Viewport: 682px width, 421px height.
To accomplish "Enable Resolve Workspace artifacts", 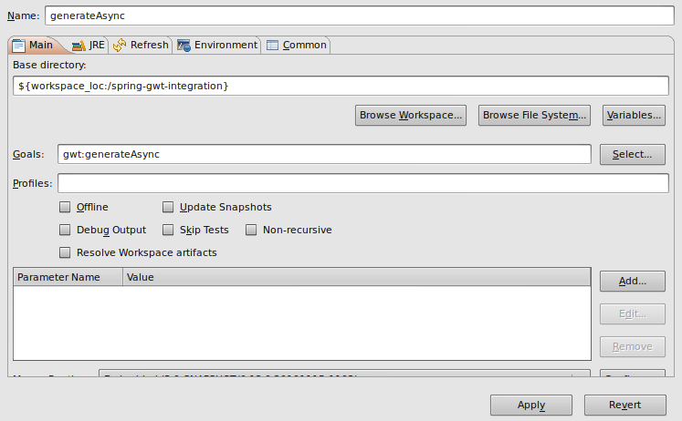I will click(x=65, y=252).
